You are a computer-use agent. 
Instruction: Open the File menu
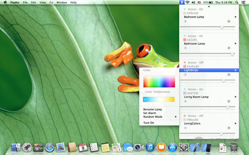pyautogui.click(x=25, y=2)
